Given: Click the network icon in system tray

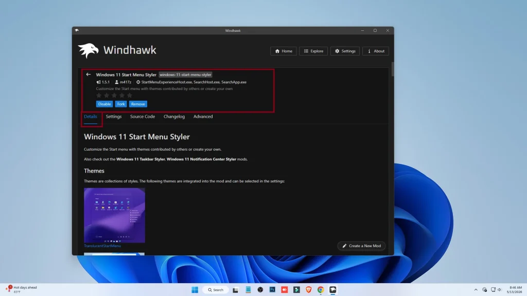Looking at the screenshot, I should (493, 290).
